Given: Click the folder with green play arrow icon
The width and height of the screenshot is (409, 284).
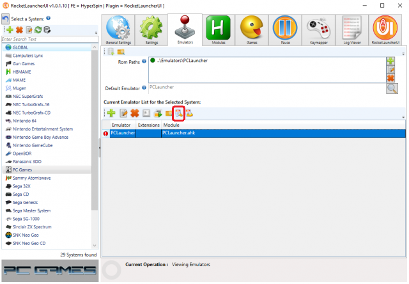Looking at the screenshot, I should (x=158, y=113).
